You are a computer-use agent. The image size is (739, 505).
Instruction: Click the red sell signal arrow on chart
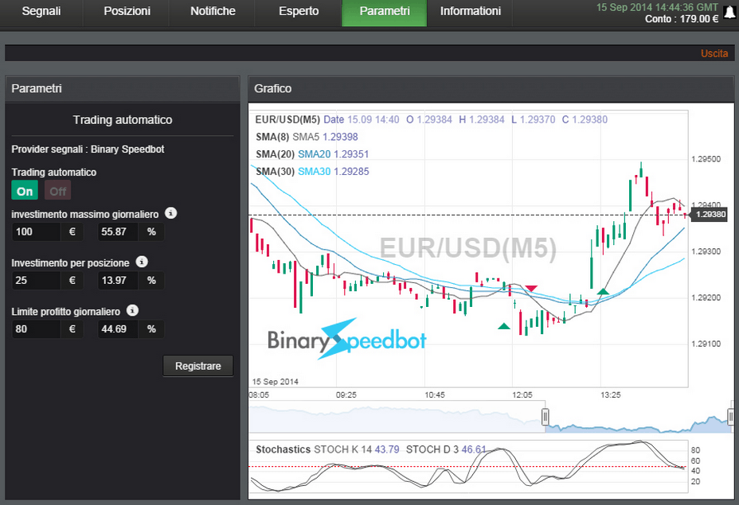click(x=531, y=288)
